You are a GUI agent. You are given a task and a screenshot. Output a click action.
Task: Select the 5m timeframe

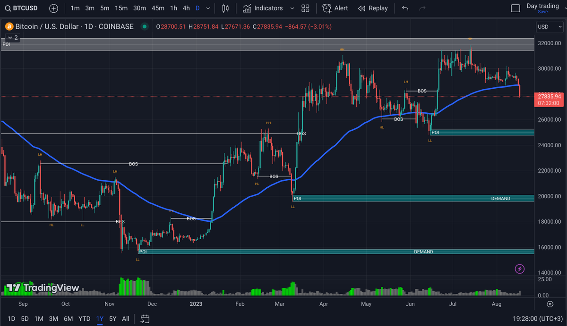coord(105,8)
